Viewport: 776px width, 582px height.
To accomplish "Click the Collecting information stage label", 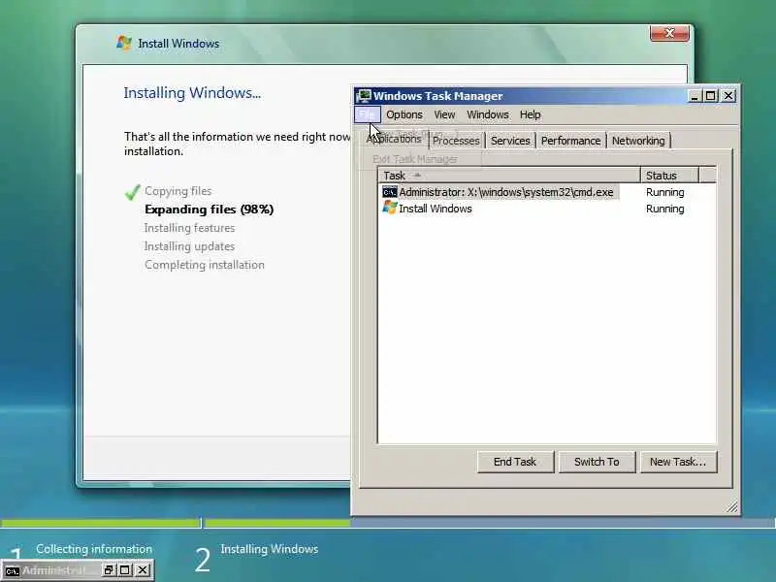I will pos(94,549).
